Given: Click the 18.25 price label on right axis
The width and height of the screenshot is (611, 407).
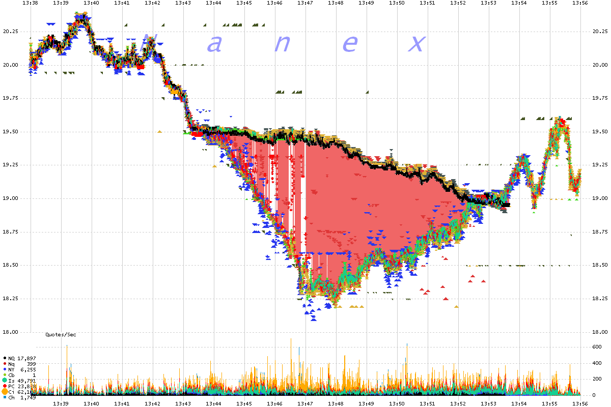Looking at the screenshot, I should click(599, 299).
